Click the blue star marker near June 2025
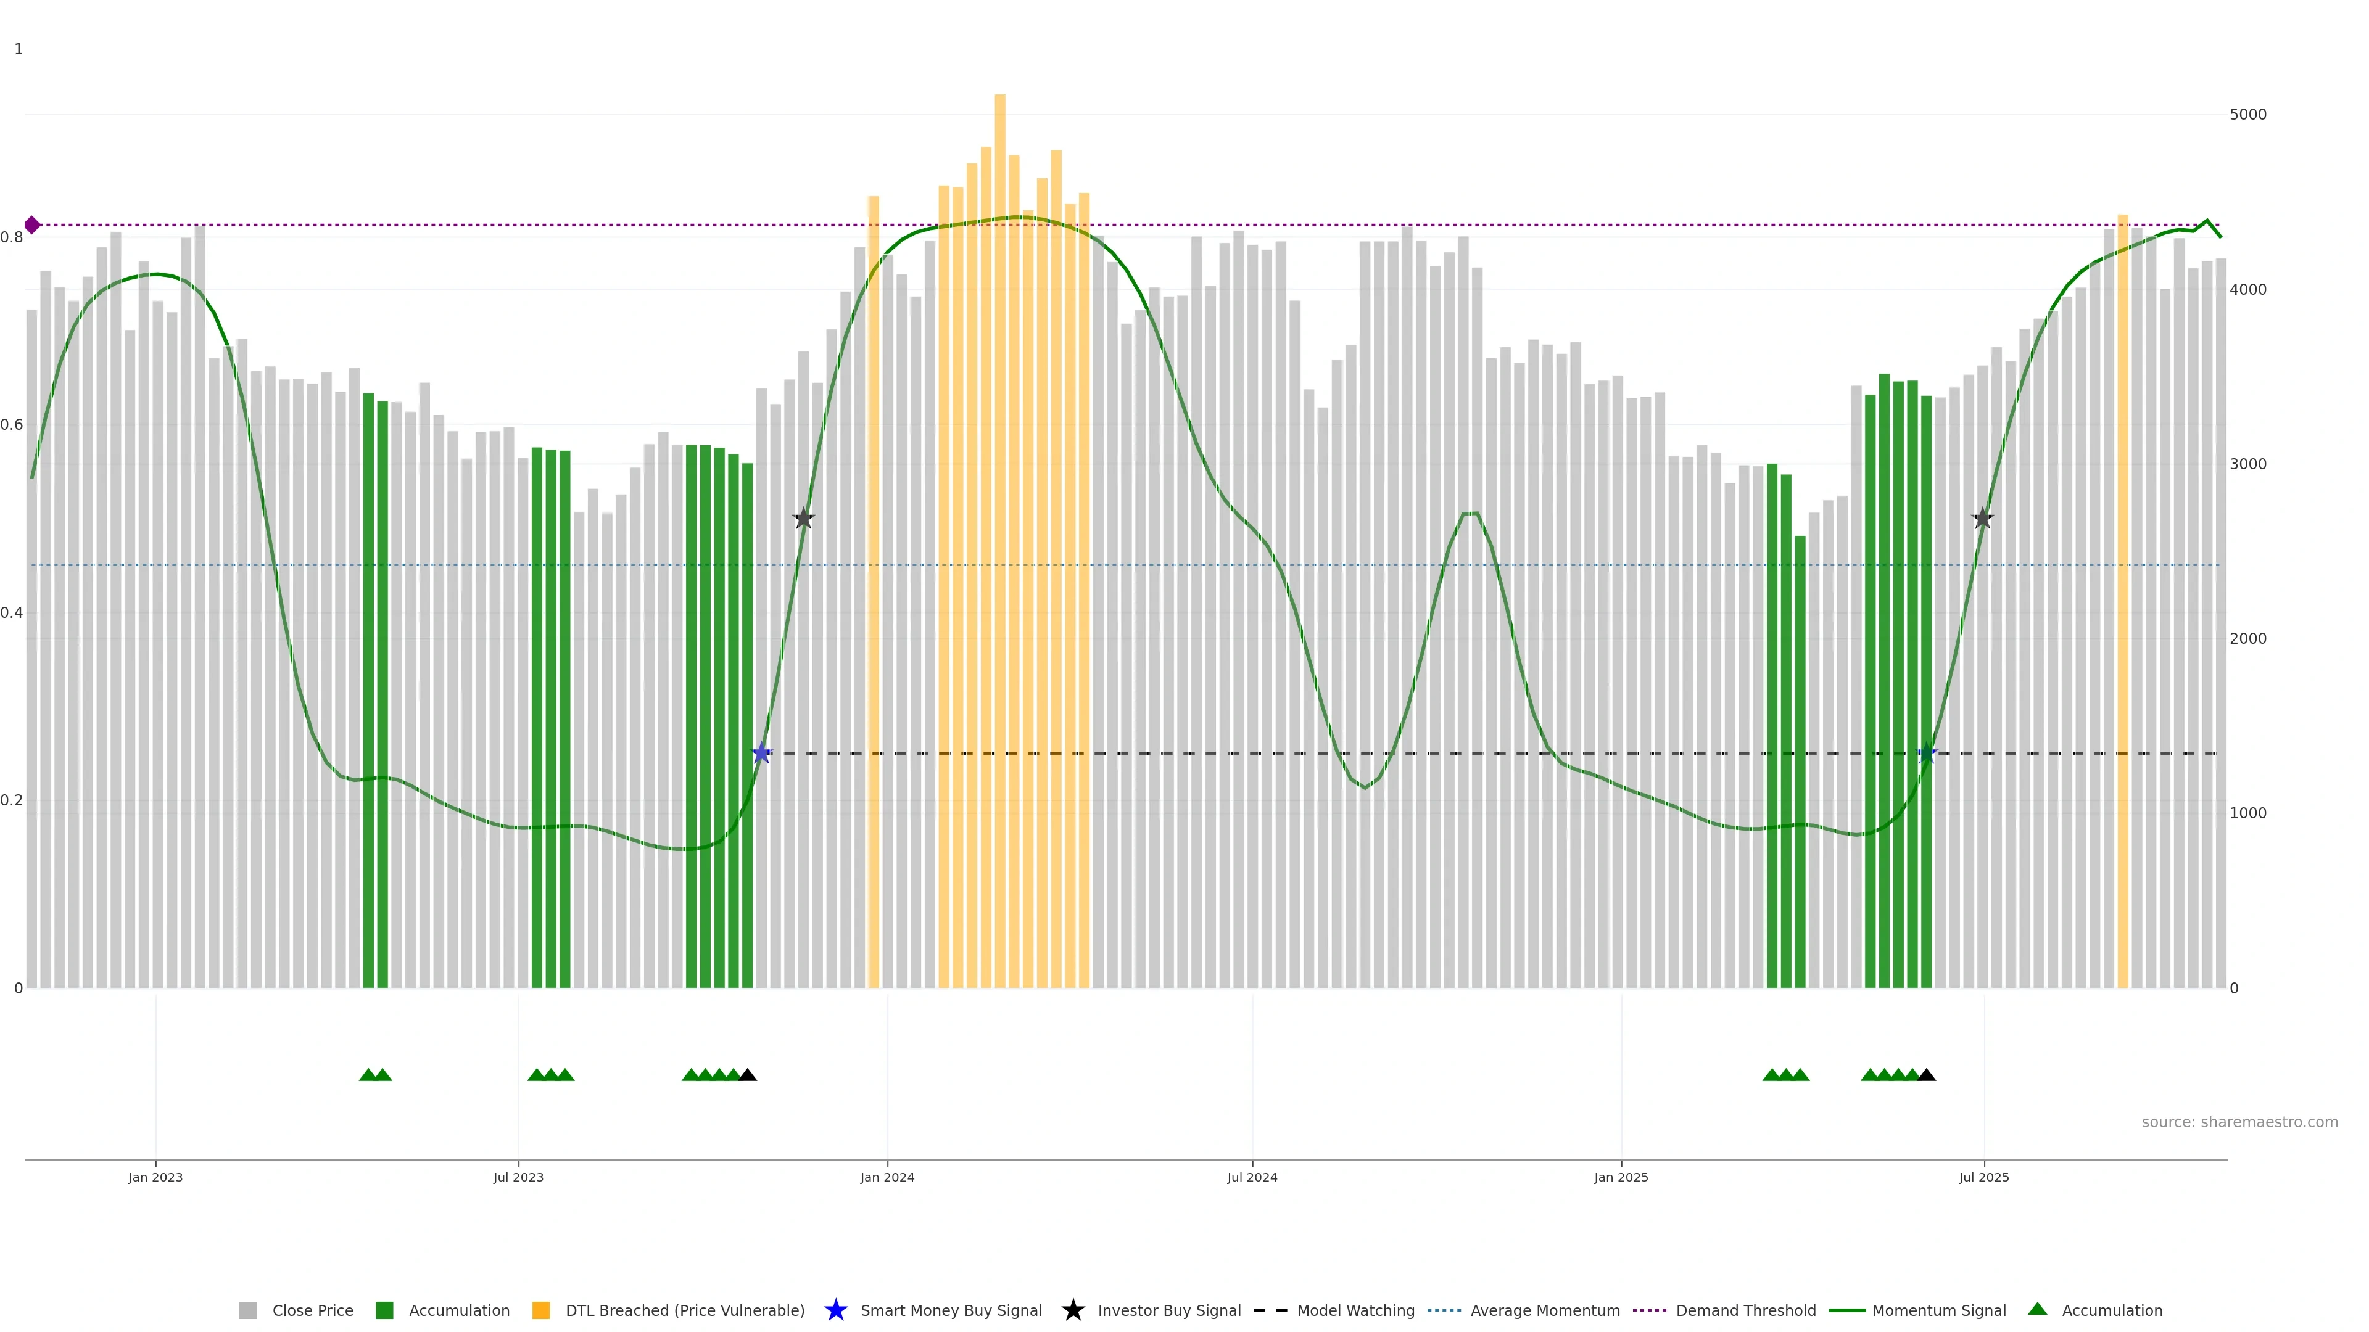The height and width of the screenshot is (1332, 2369). (1925, 754)
